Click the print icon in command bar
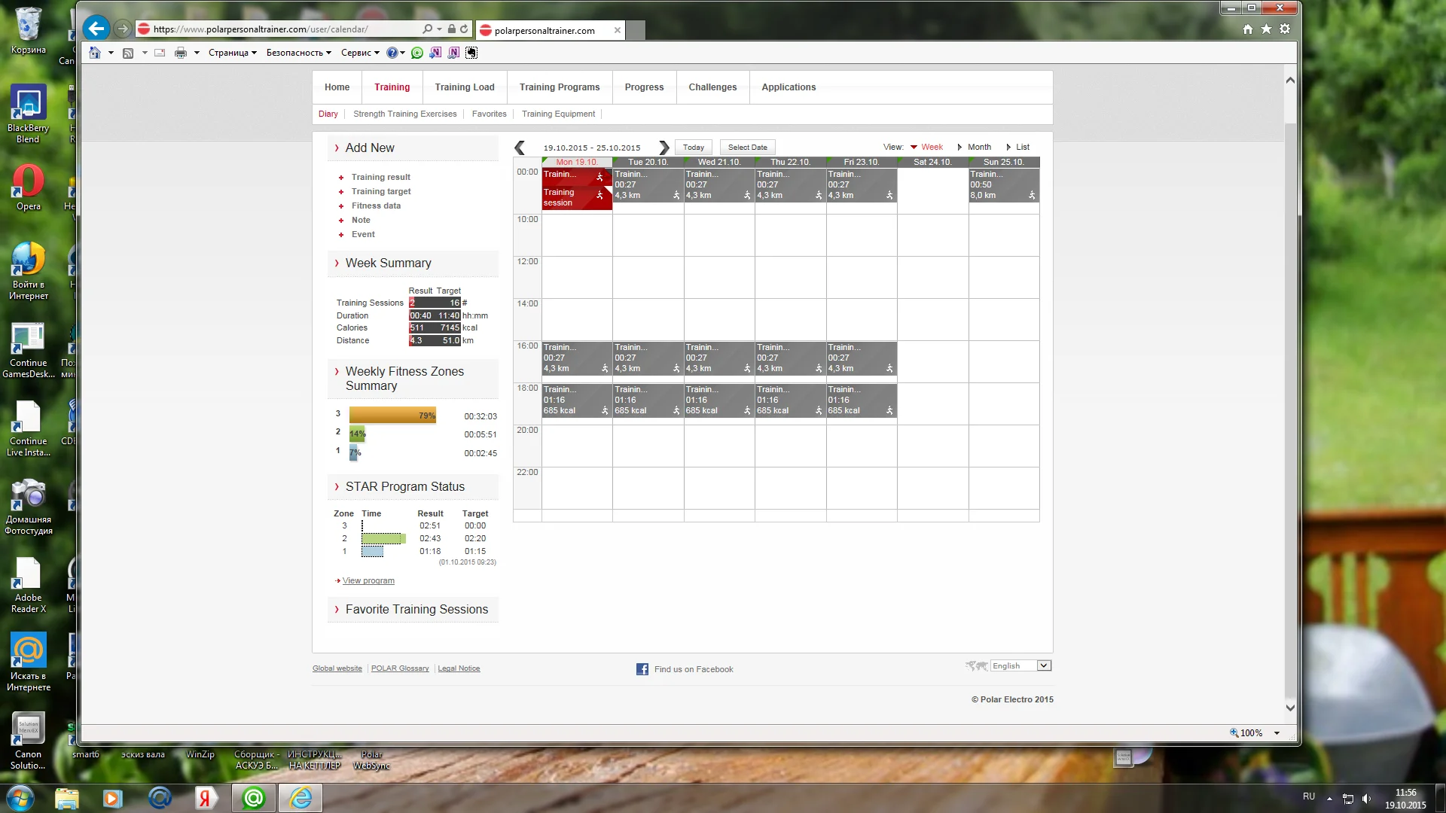The height and width of the screenshot is (813, 1446). [181, 53]
